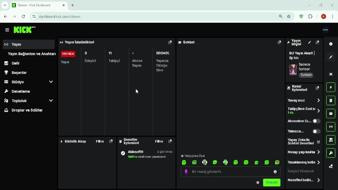The width and height of the screenshot is (338, 190).
Task: Open the profile avatar menu in Kick header
Action: point(325,30)
